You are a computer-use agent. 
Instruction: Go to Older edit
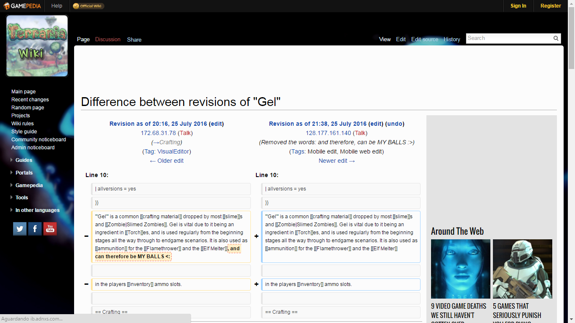[167, 161]
